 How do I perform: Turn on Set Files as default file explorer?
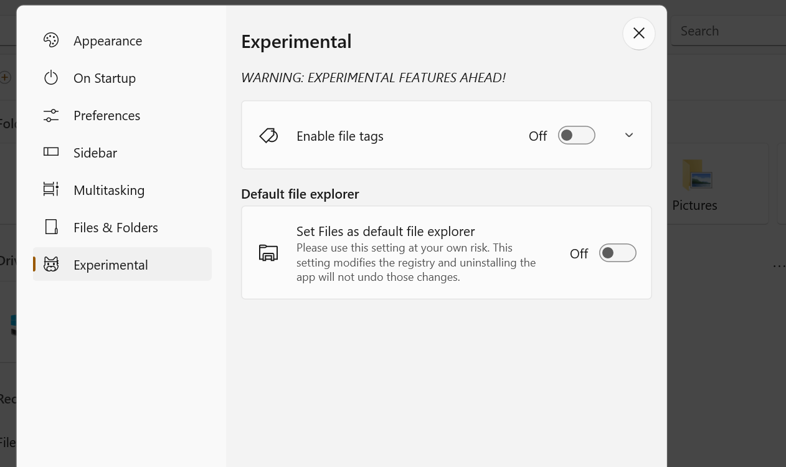click(617, 253)
